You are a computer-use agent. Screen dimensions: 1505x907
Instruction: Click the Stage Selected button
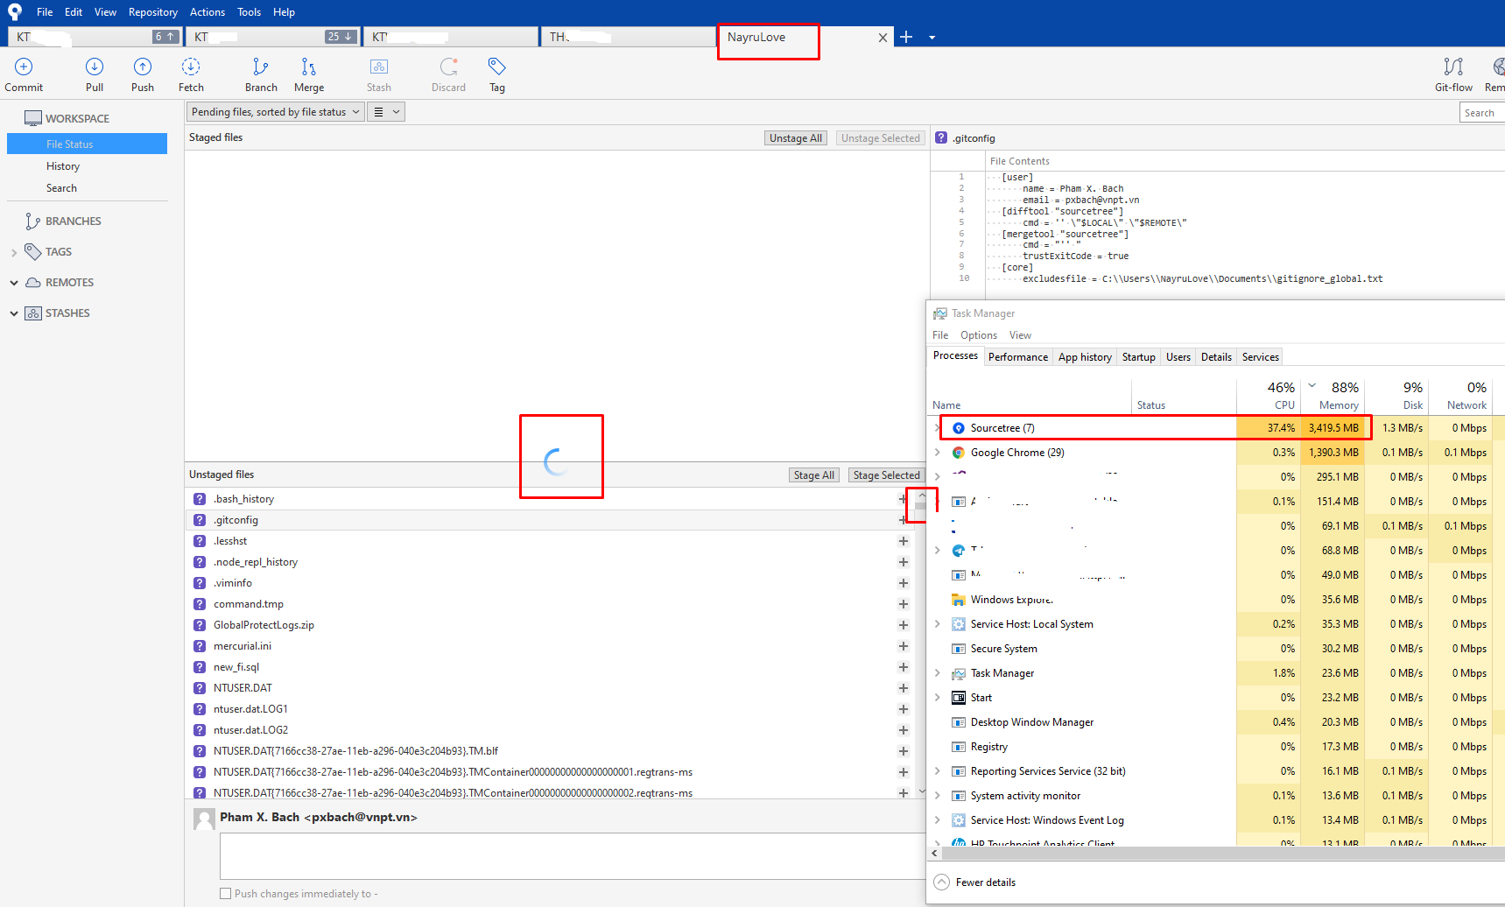(887, 475)
